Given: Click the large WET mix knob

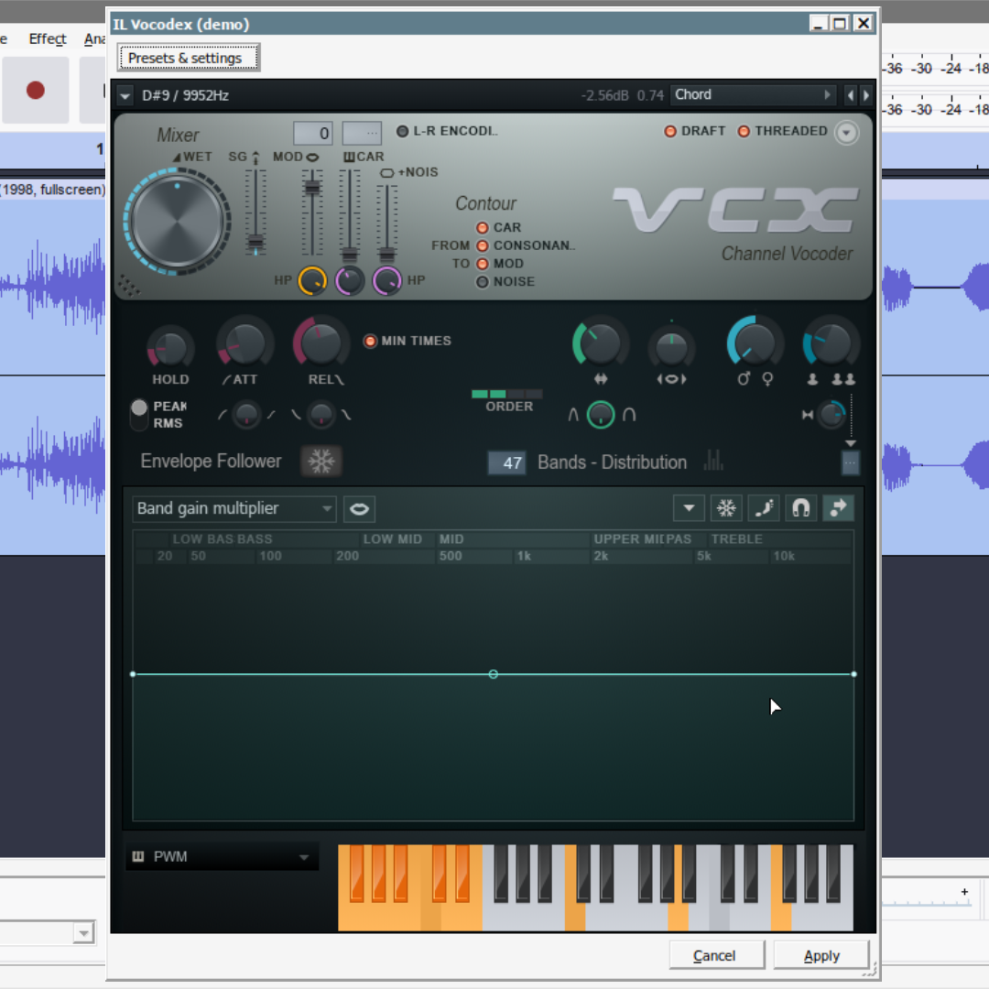Looking at the screenshot, I should 178,222.
